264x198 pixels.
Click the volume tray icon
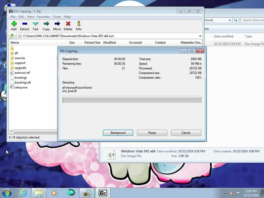[232, 193]
